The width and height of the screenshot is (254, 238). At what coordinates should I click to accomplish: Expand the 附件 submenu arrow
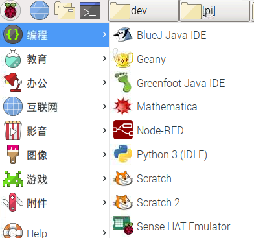[x=104, y=202]
